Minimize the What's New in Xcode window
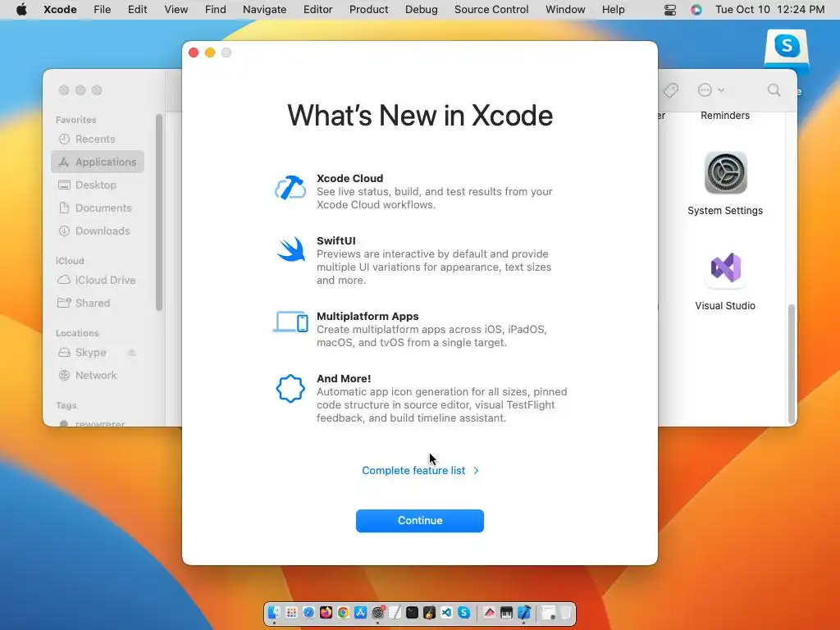Image resolution: width=840 pixels, height=630 pixels. click(210, 52)
